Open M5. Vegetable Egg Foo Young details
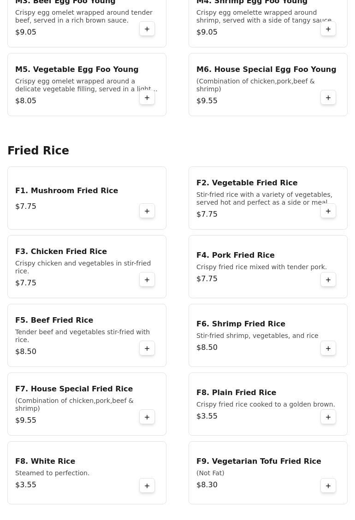 tap(77, 70)
